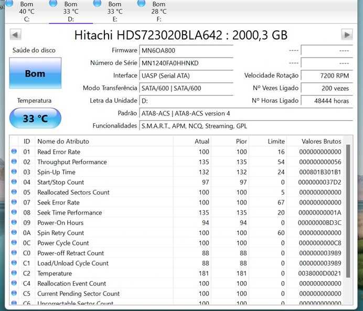This screenshot has height=311, width=363.
Task: Click status icon of Throughput Performance
Action: pos(14,162)
